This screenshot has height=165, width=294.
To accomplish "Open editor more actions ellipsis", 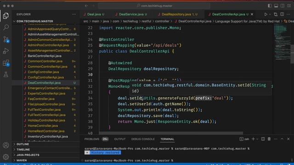I will [288, 14].
